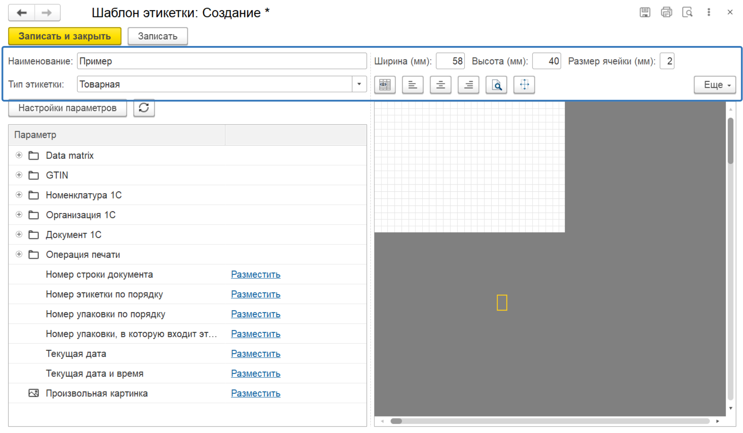Click the Операция печати folder icon
Viewport: 743px width, 433px height.
click(x=34, y=255)
